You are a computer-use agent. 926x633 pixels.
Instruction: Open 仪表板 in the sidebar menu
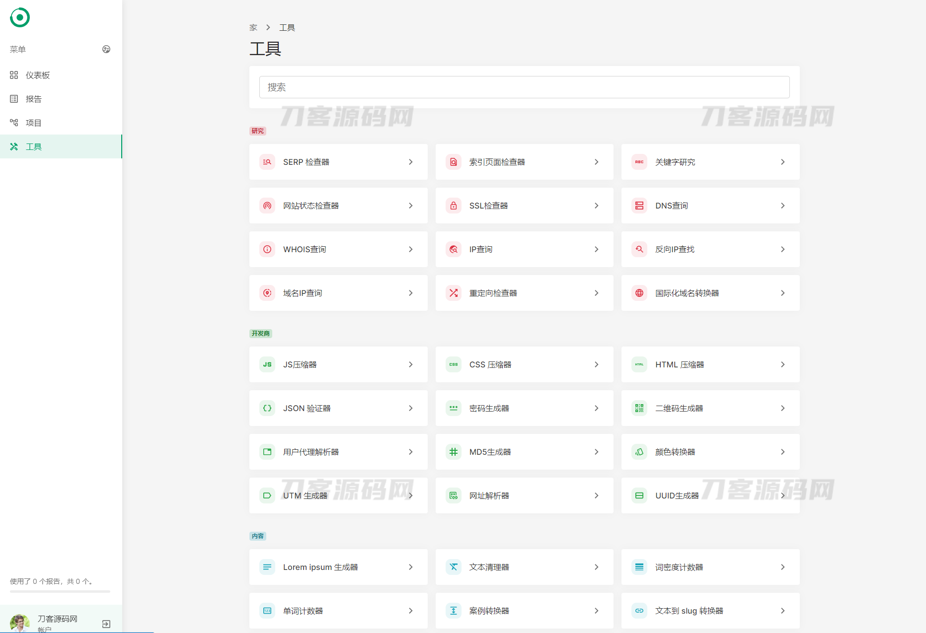[x=38, y=75]
